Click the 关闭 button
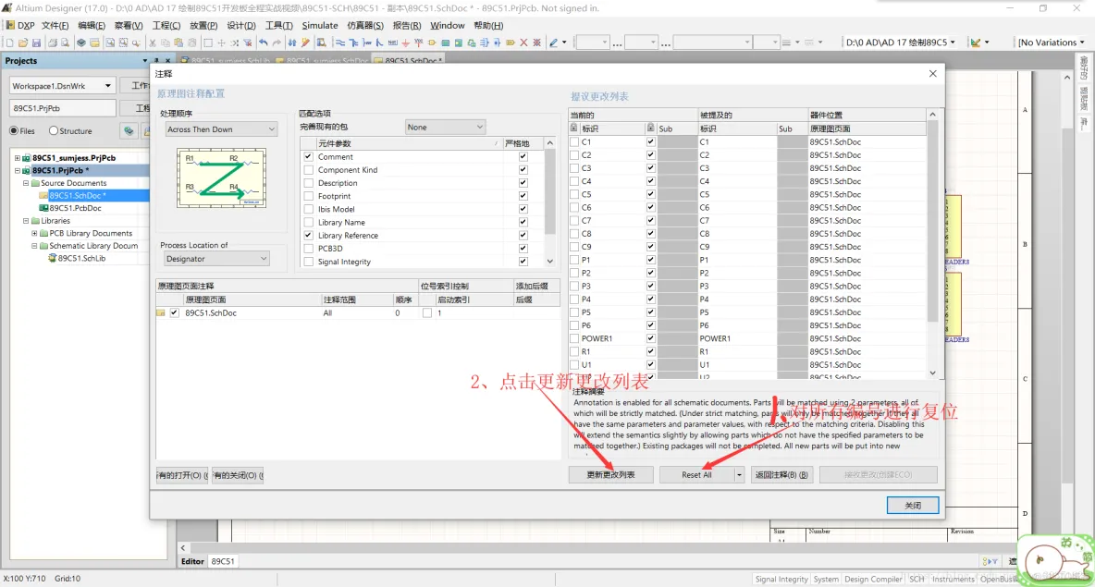 click(913, 506)
